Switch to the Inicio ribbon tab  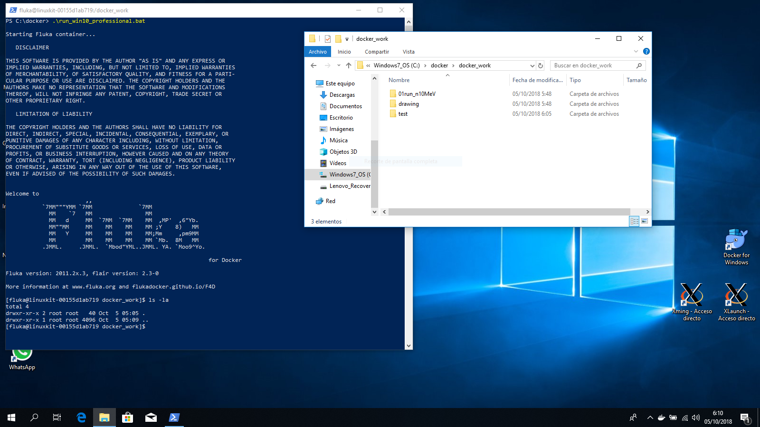(344, 52)
